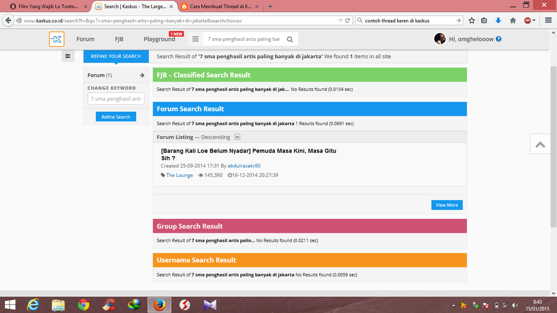Reload the page with the refresh icon

[348, 20]
